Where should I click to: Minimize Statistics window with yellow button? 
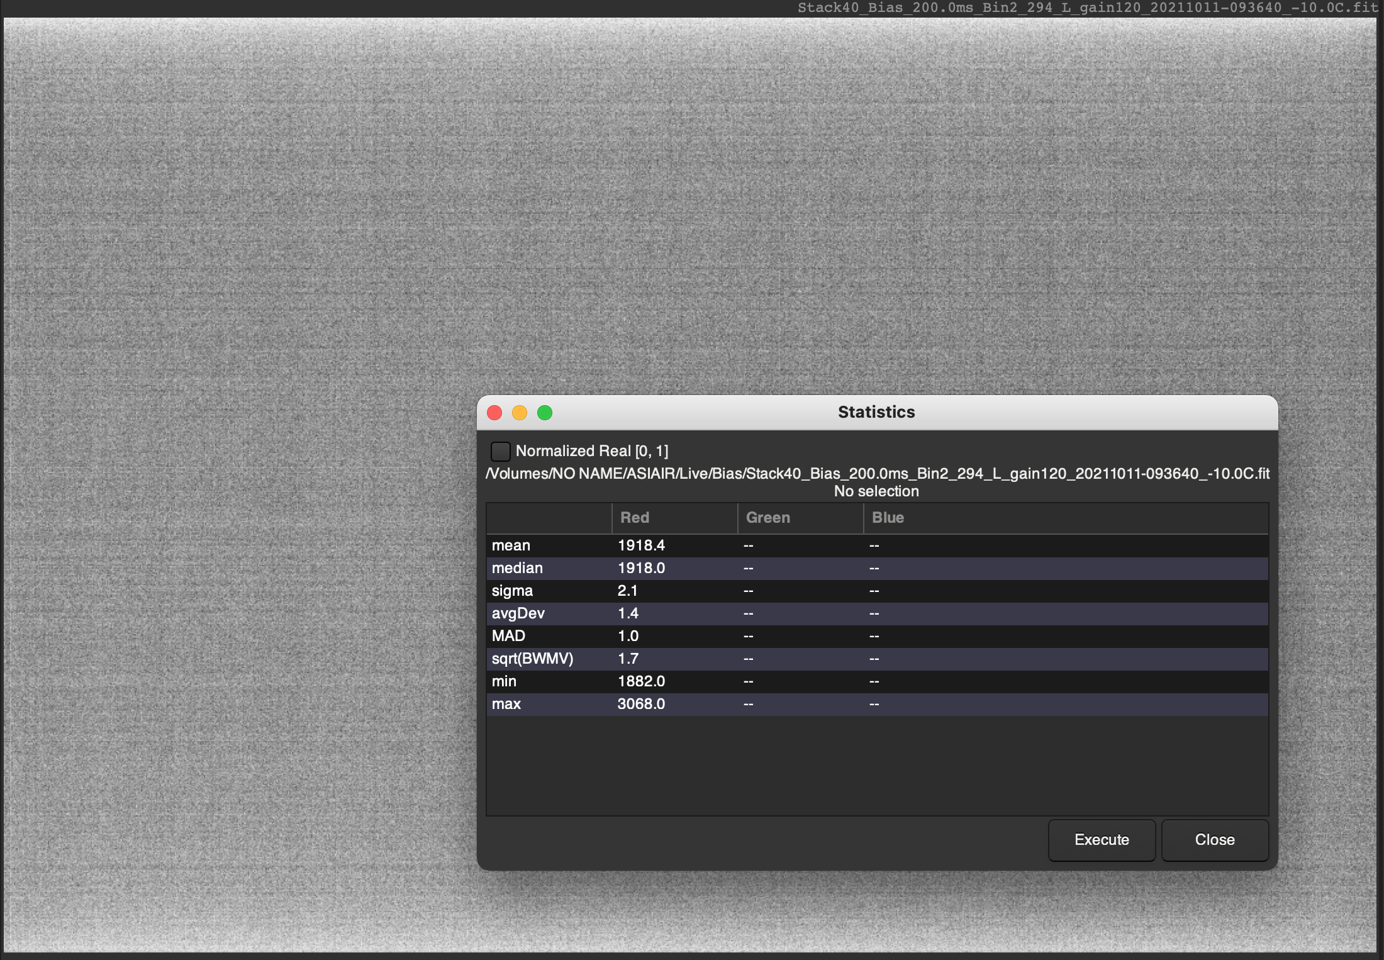[520, 413]
